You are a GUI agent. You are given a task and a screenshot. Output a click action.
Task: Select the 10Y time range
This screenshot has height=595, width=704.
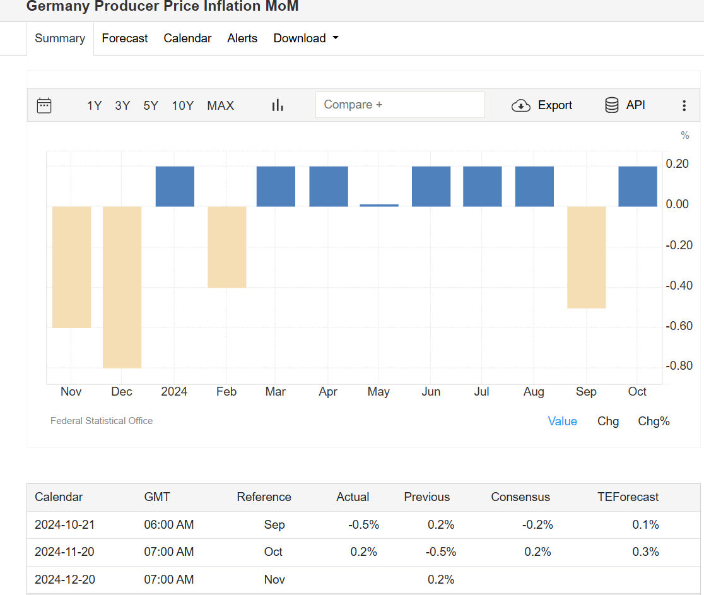pos(183,105)
